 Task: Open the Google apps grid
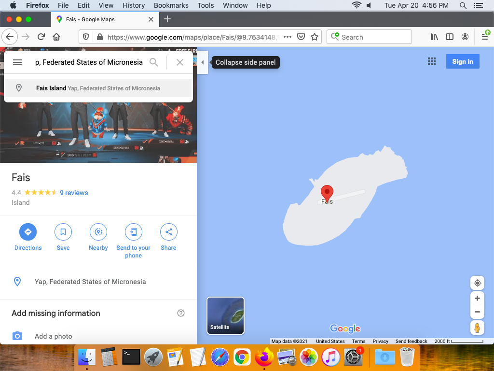(x=432, y=62)
